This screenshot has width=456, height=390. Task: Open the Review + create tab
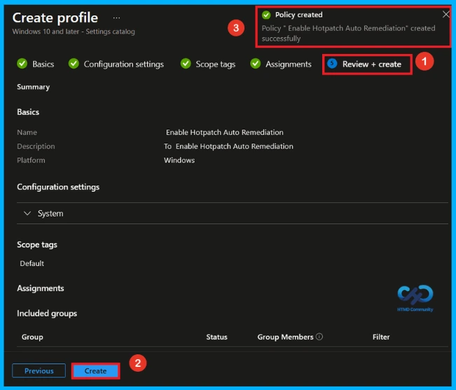[372, 64]
